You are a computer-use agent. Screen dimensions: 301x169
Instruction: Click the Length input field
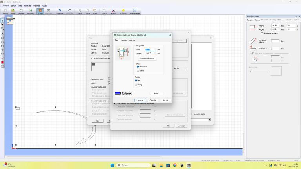coord(150,54)
